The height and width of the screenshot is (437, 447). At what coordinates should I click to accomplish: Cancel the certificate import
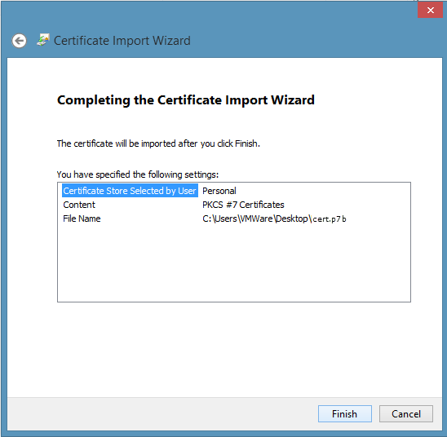tap(406, 413)
